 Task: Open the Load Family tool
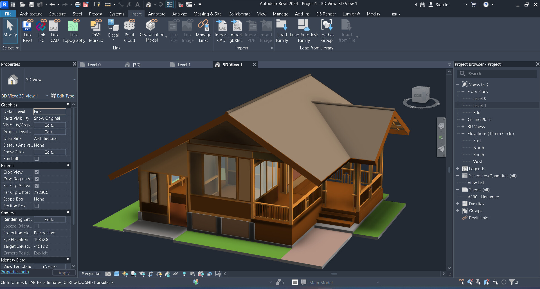click(x=282, y=31)
